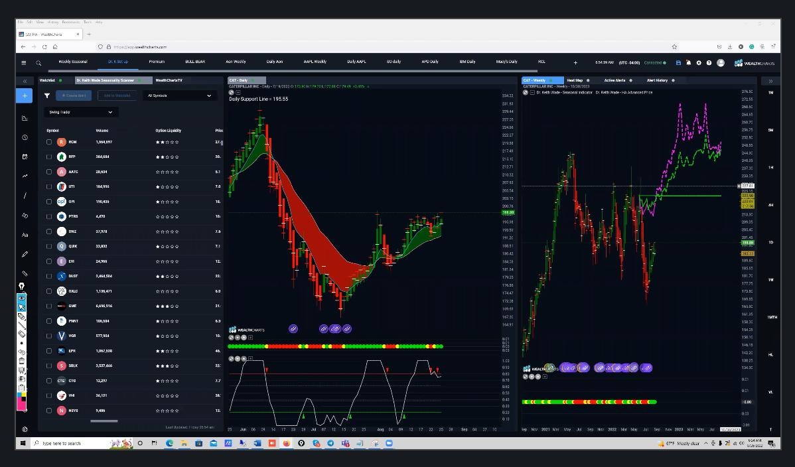This screenshot has width=795, height=467.
Task: Select the 1W timeframe button
Action: [770, 280]
